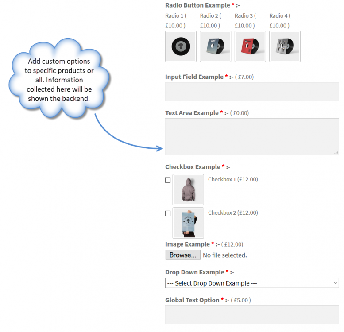The height and width of the screenshot is (332, 344).
Task: Click the poster thumbnail for Checkbox 2
Action: pos(188,223)
